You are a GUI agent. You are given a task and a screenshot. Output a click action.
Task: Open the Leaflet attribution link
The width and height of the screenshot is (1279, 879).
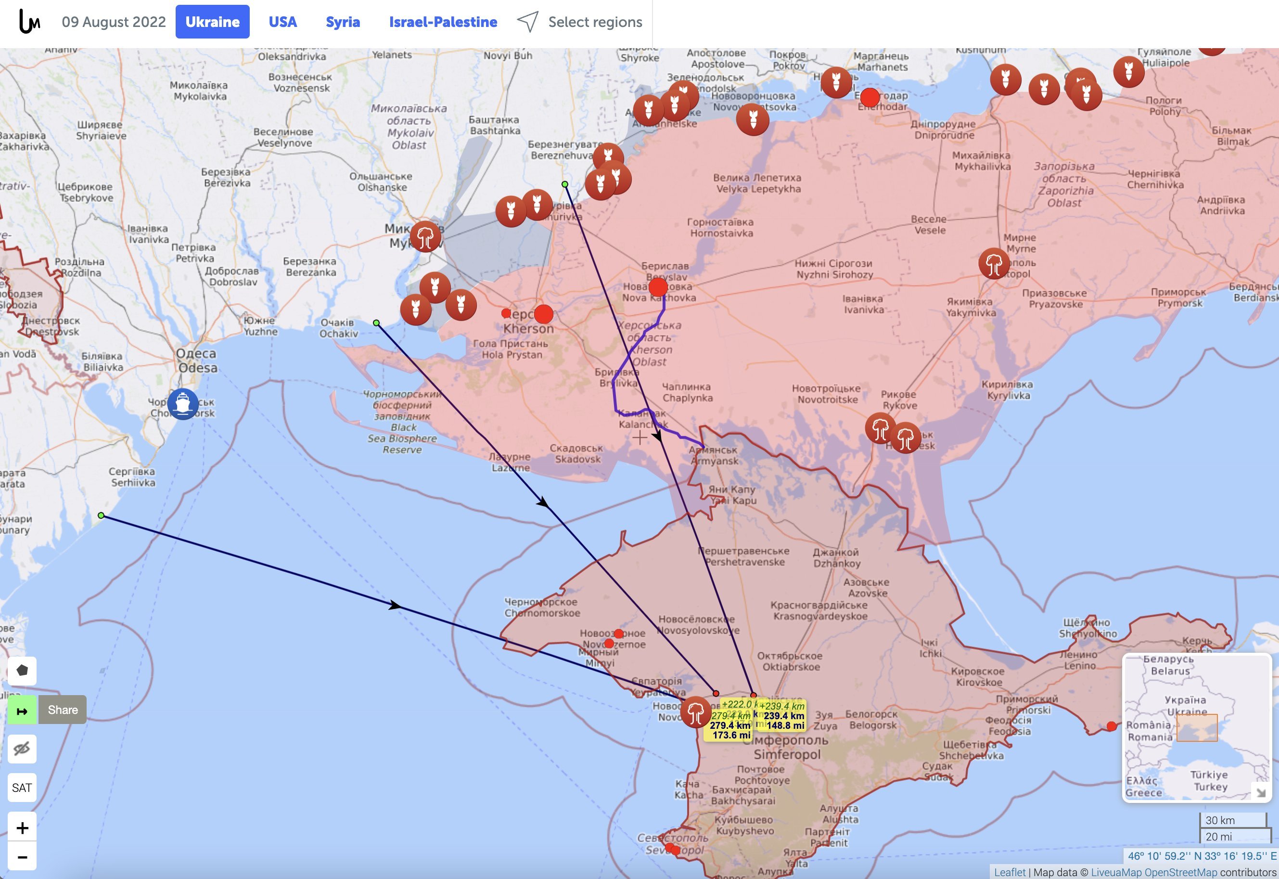[1009, 872]
